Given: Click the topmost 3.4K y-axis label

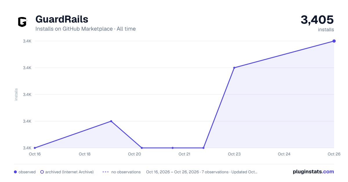Looking at the screenshot, I should pyautogui.click(x=27, y=41).
